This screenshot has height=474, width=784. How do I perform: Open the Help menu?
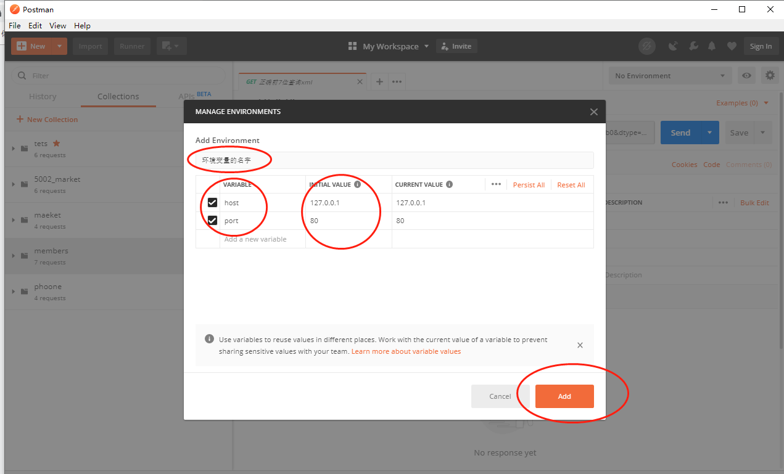[82, 25]
